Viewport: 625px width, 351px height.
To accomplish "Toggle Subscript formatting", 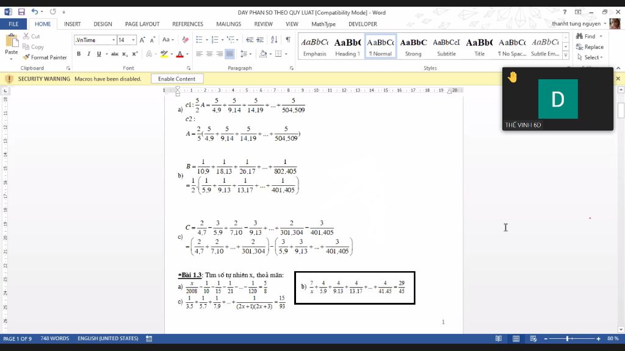I will click(125, 54).
